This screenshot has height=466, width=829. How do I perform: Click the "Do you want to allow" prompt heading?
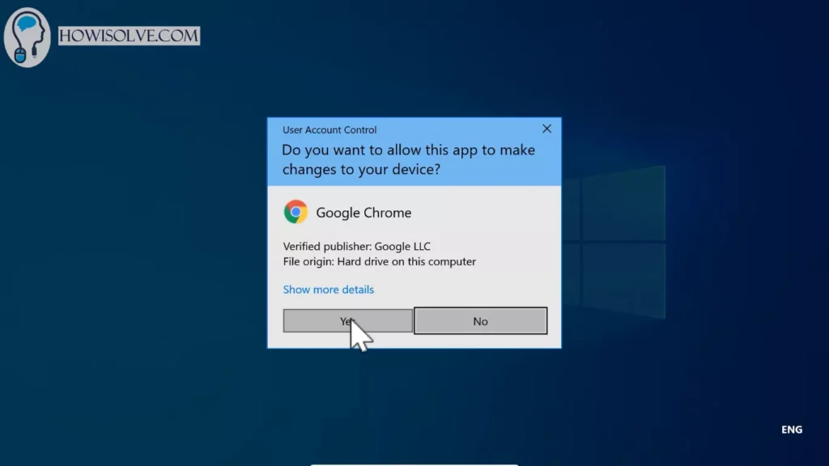(x=409, y=159)
